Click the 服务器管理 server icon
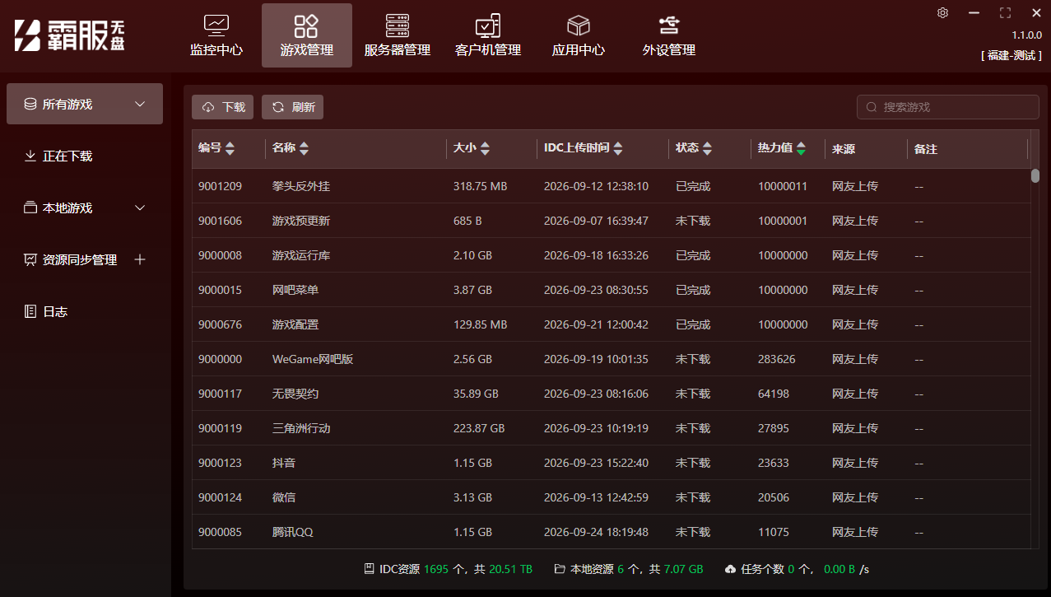Image resolution: width=1051 pixels, height=597 pixels. (x=398, y=26)
